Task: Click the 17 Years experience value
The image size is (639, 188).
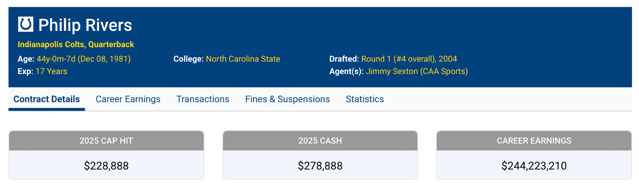Action: point(51,71)
